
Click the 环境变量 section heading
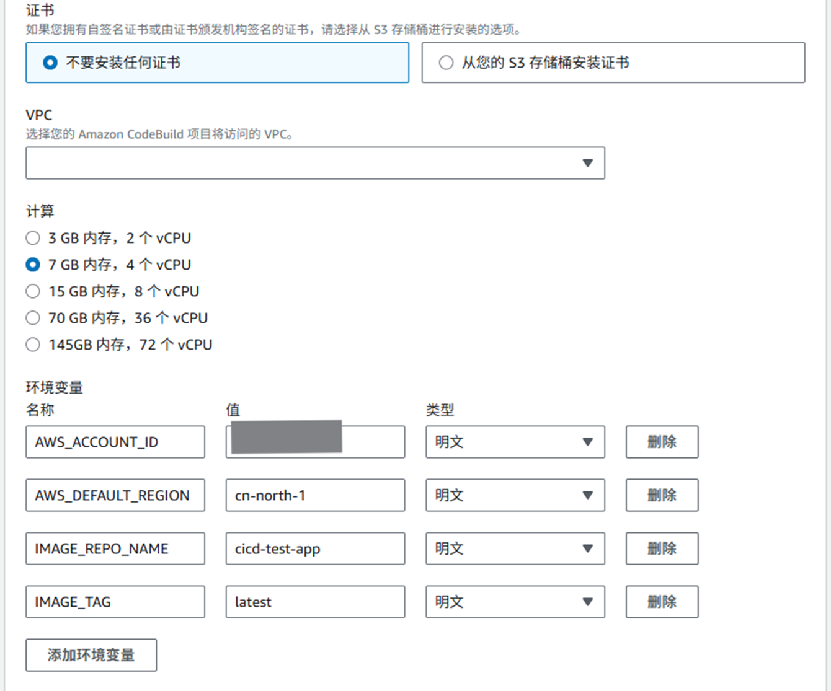(55, 387)
